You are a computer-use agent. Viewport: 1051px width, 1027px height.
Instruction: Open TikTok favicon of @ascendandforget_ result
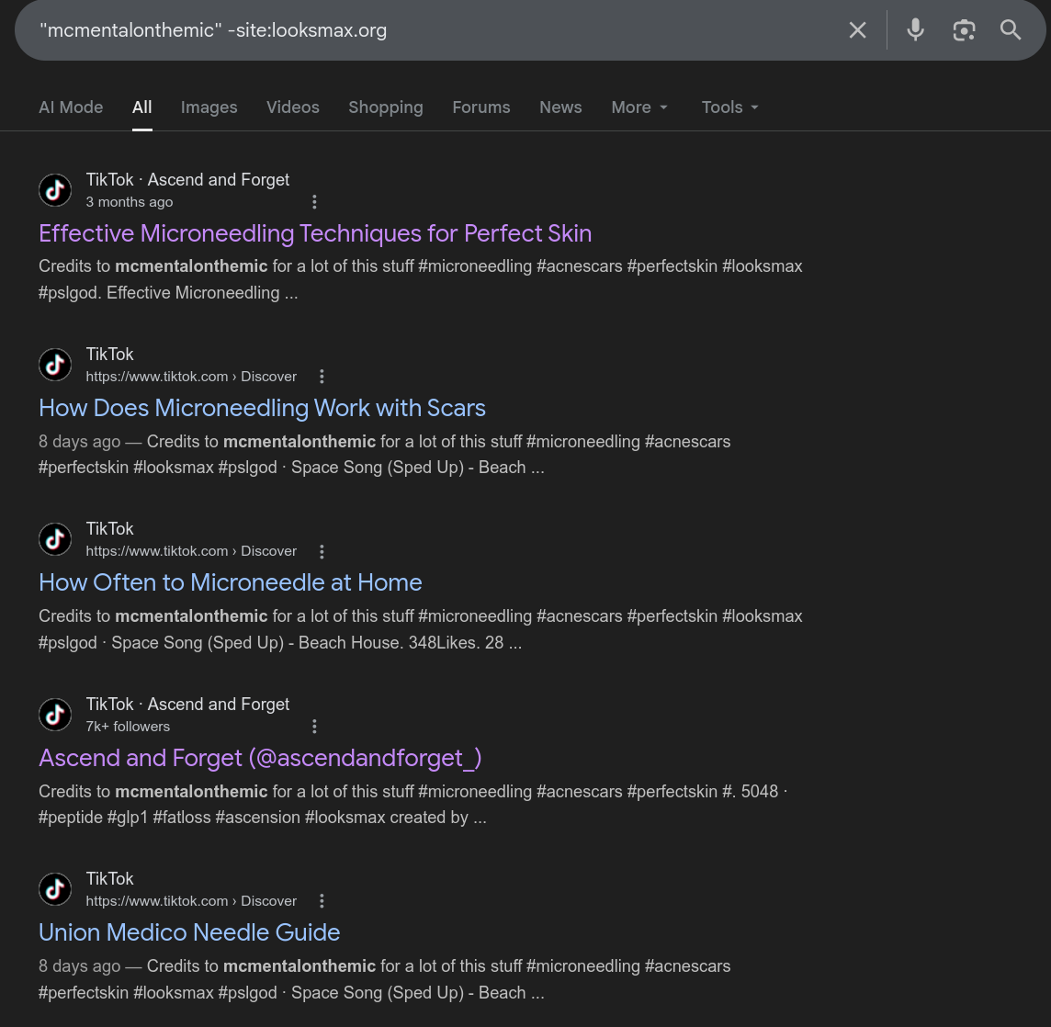click(55, 715)
